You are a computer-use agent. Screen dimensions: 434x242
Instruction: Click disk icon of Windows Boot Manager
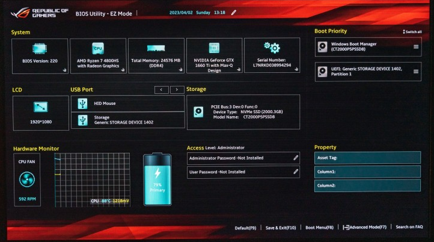click(x=322, y=47)
